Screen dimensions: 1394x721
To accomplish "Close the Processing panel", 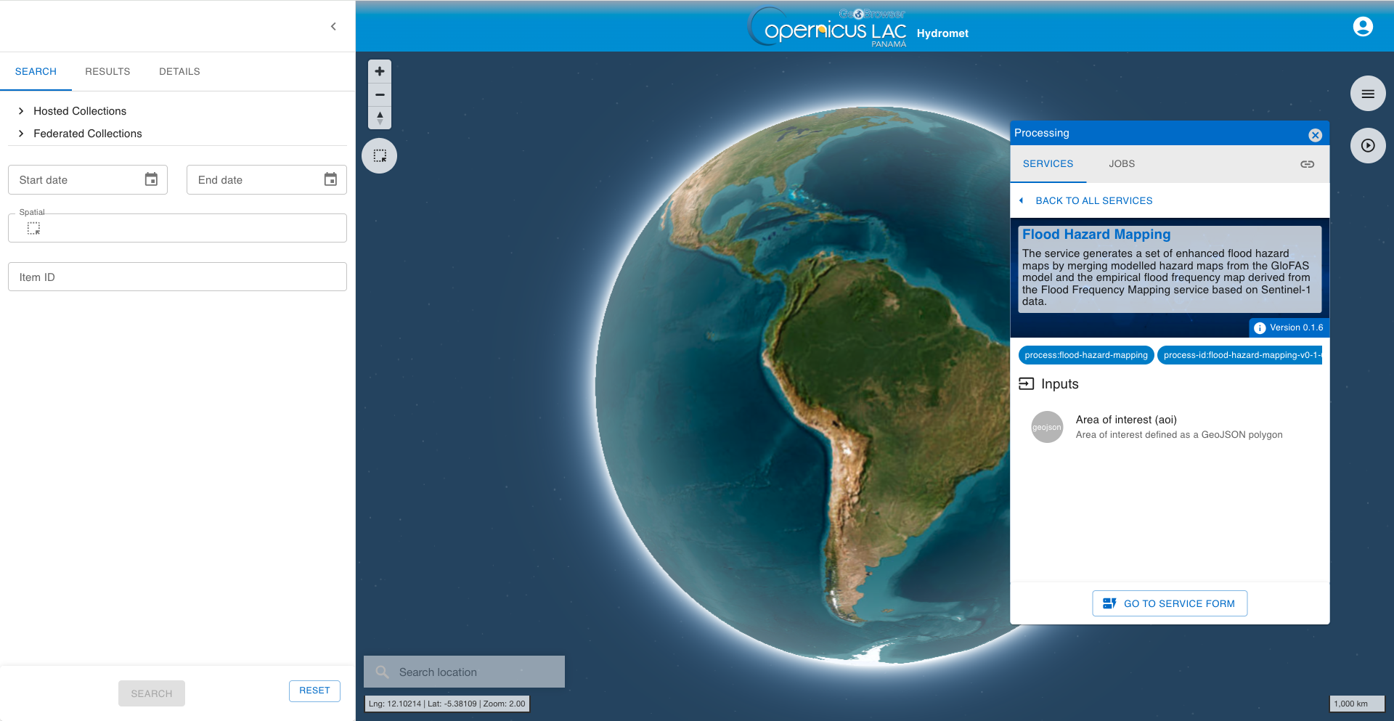I will click(x=1315, y=135).
